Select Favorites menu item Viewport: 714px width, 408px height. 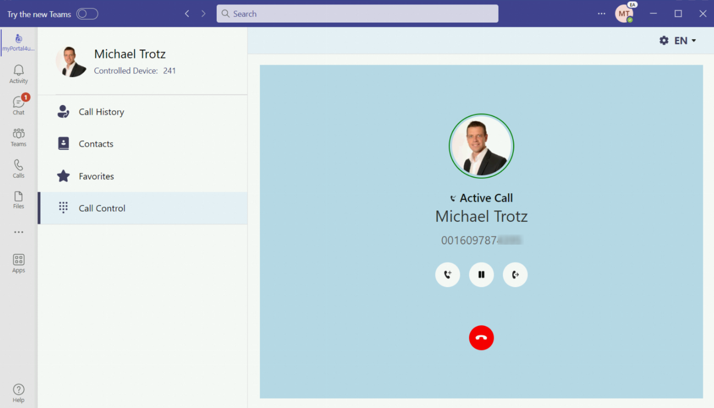(x=143, y=176)
